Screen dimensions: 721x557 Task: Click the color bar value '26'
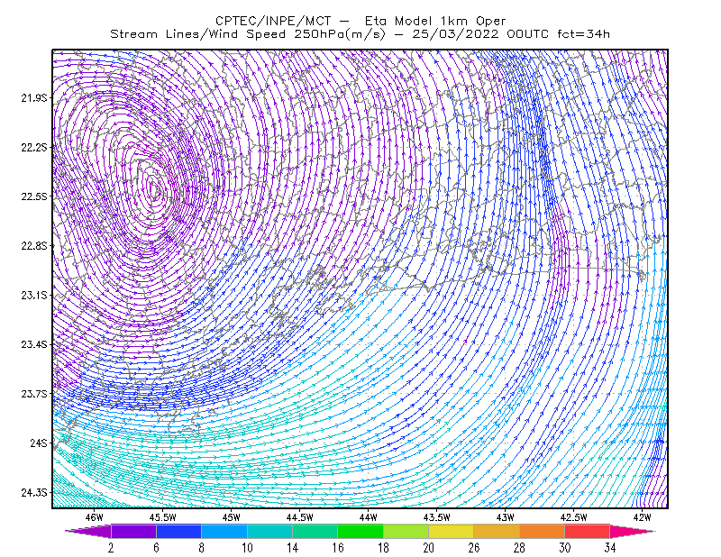(474, 548)
